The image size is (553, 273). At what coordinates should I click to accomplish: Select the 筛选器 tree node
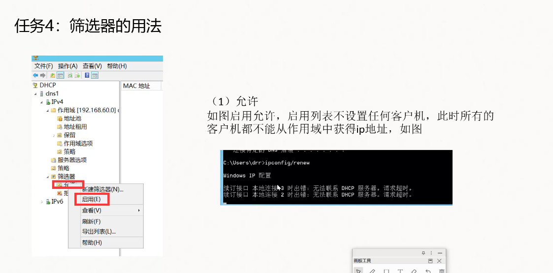pyautogui.click(x=66, y=177)
